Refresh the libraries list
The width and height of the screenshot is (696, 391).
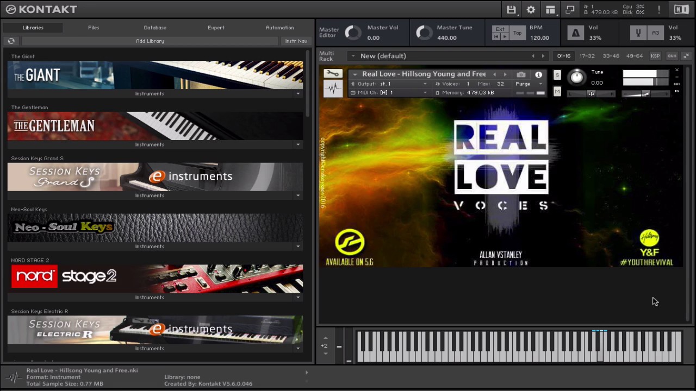[x=11, y=41]
